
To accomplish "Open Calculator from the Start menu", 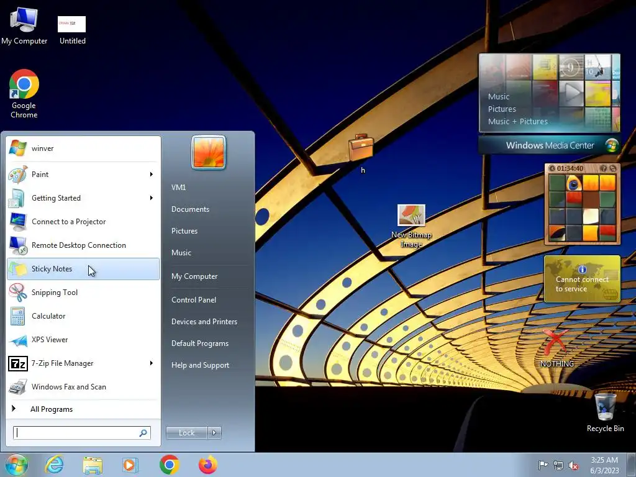I will pyautogui.click(x=83, y=316).
